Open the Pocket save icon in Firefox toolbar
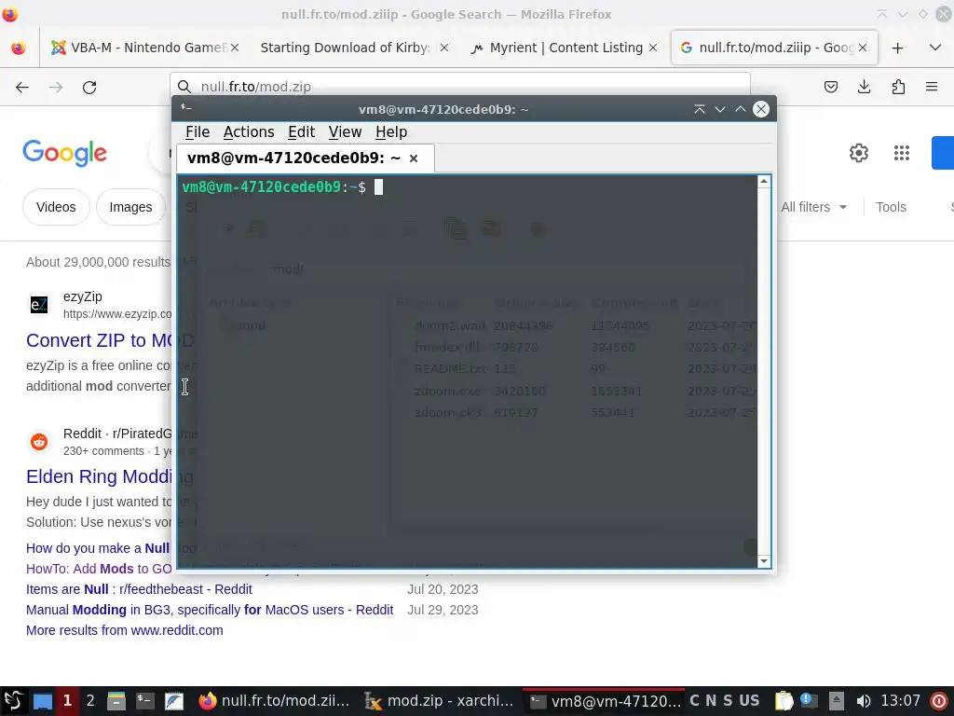Image resolution: width=954 pixels, height=716 pixels. click(x=830, y=87)
